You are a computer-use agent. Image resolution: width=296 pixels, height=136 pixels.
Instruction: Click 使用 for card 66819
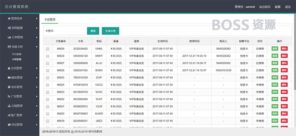point(275,121)
